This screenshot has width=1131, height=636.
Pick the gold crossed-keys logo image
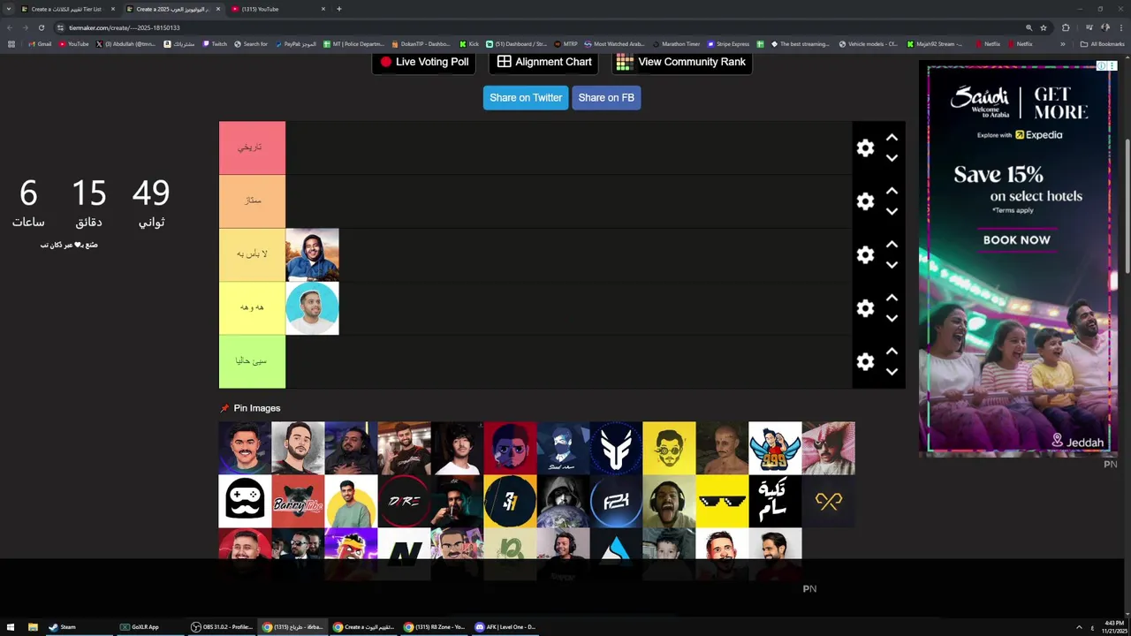click(x=828, y=501)
